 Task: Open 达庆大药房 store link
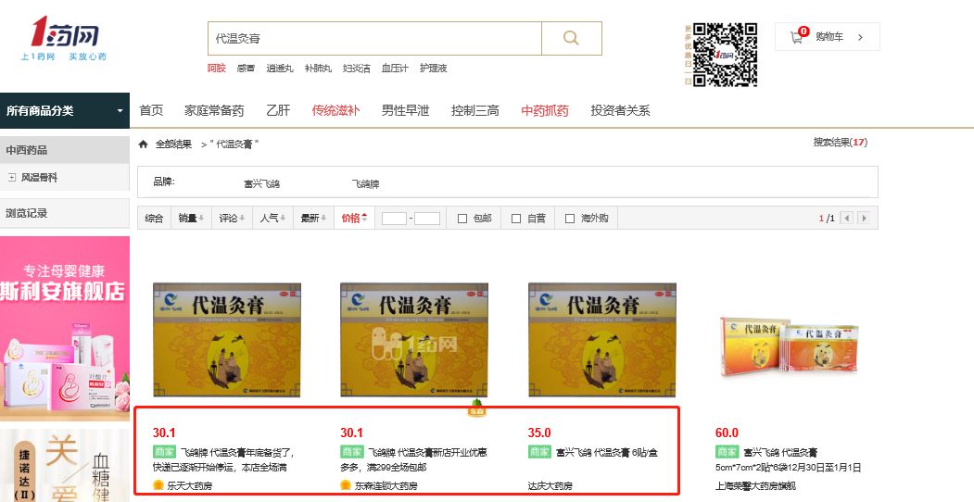coord(550,486)
